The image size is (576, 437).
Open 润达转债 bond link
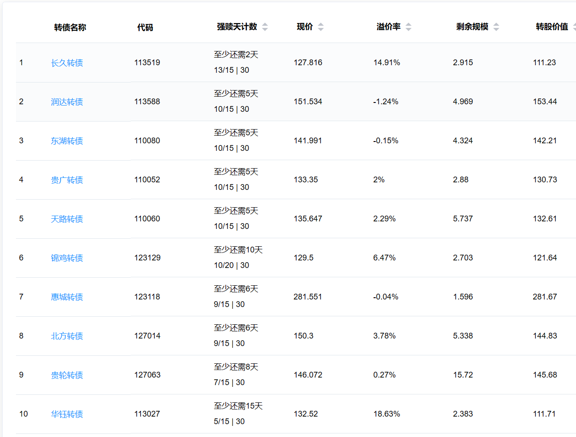67,102
